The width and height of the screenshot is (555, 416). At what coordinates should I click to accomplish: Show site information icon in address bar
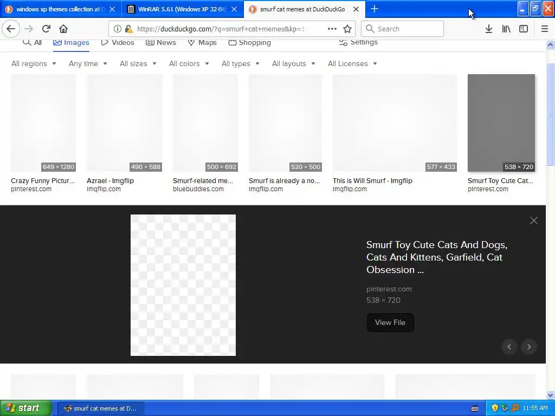pyautogui.click(x=117, y=29)
